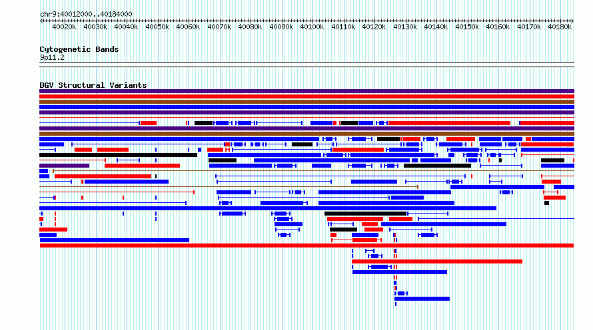Click the 40050k ruler label
Screen dimensions: 593x330
tap(157, 27)
